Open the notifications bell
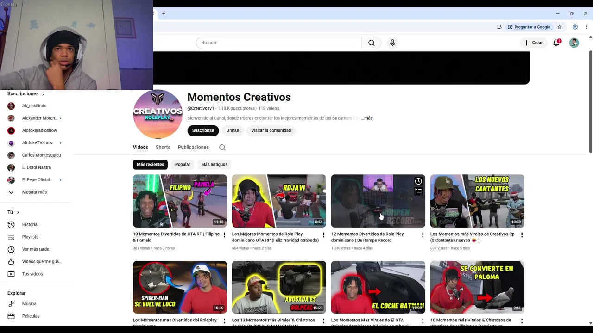The width and height of the screenshot is (593, 333). 557,43
